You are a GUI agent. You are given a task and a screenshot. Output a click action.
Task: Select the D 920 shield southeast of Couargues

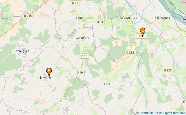168,70
